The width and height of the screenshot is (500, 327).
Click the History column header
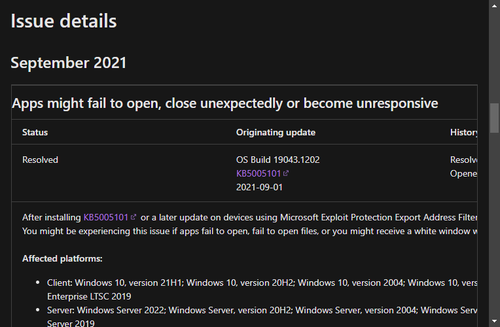(463, 132)
